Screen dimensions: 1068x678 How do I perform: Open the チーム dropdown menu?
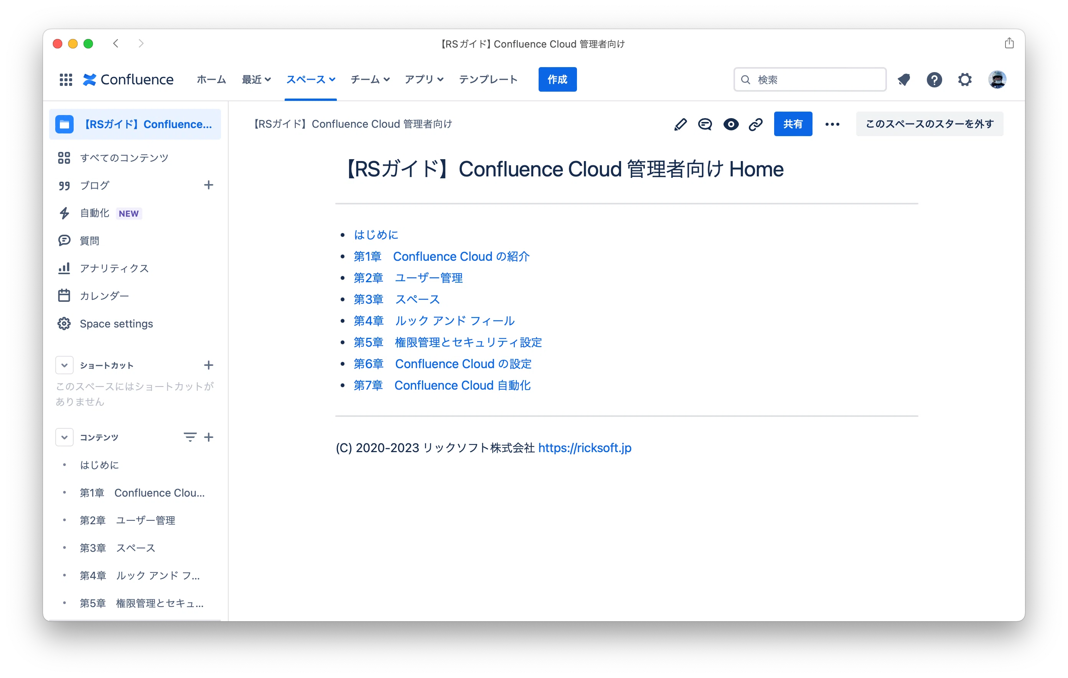[x=370, y=79]
